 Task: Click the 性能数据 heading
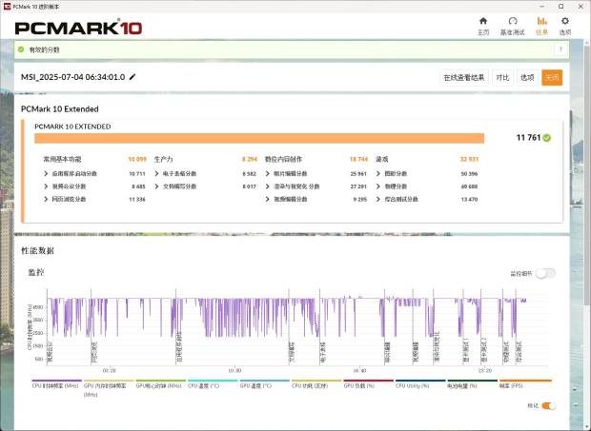[x=37, y=251]
